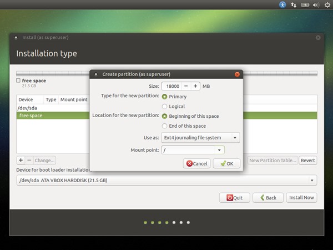
Task: Open the Mount point dropdown arrow
Action: 219,150
